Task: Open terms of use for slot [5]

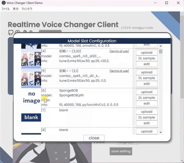Action: coord(119,71)
